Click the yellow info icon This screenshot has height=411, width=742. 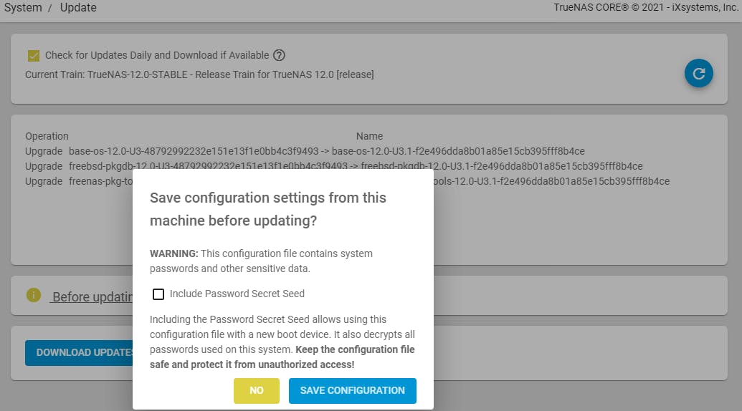[33, 295]
